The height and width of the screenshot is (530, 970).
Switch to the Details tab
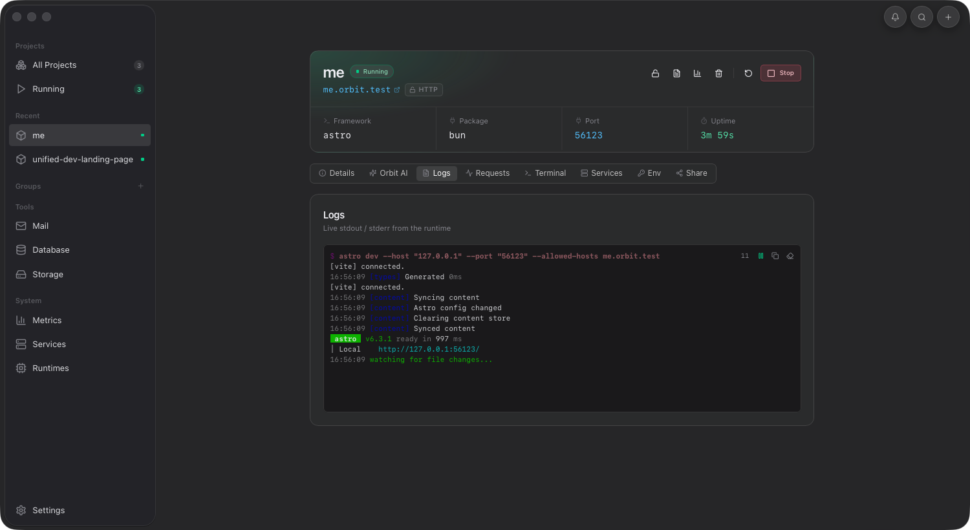336,173
